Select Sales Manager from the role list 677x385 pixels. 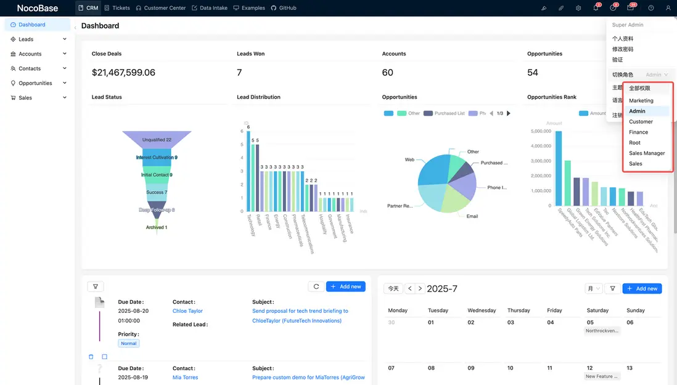pos(647,153)
